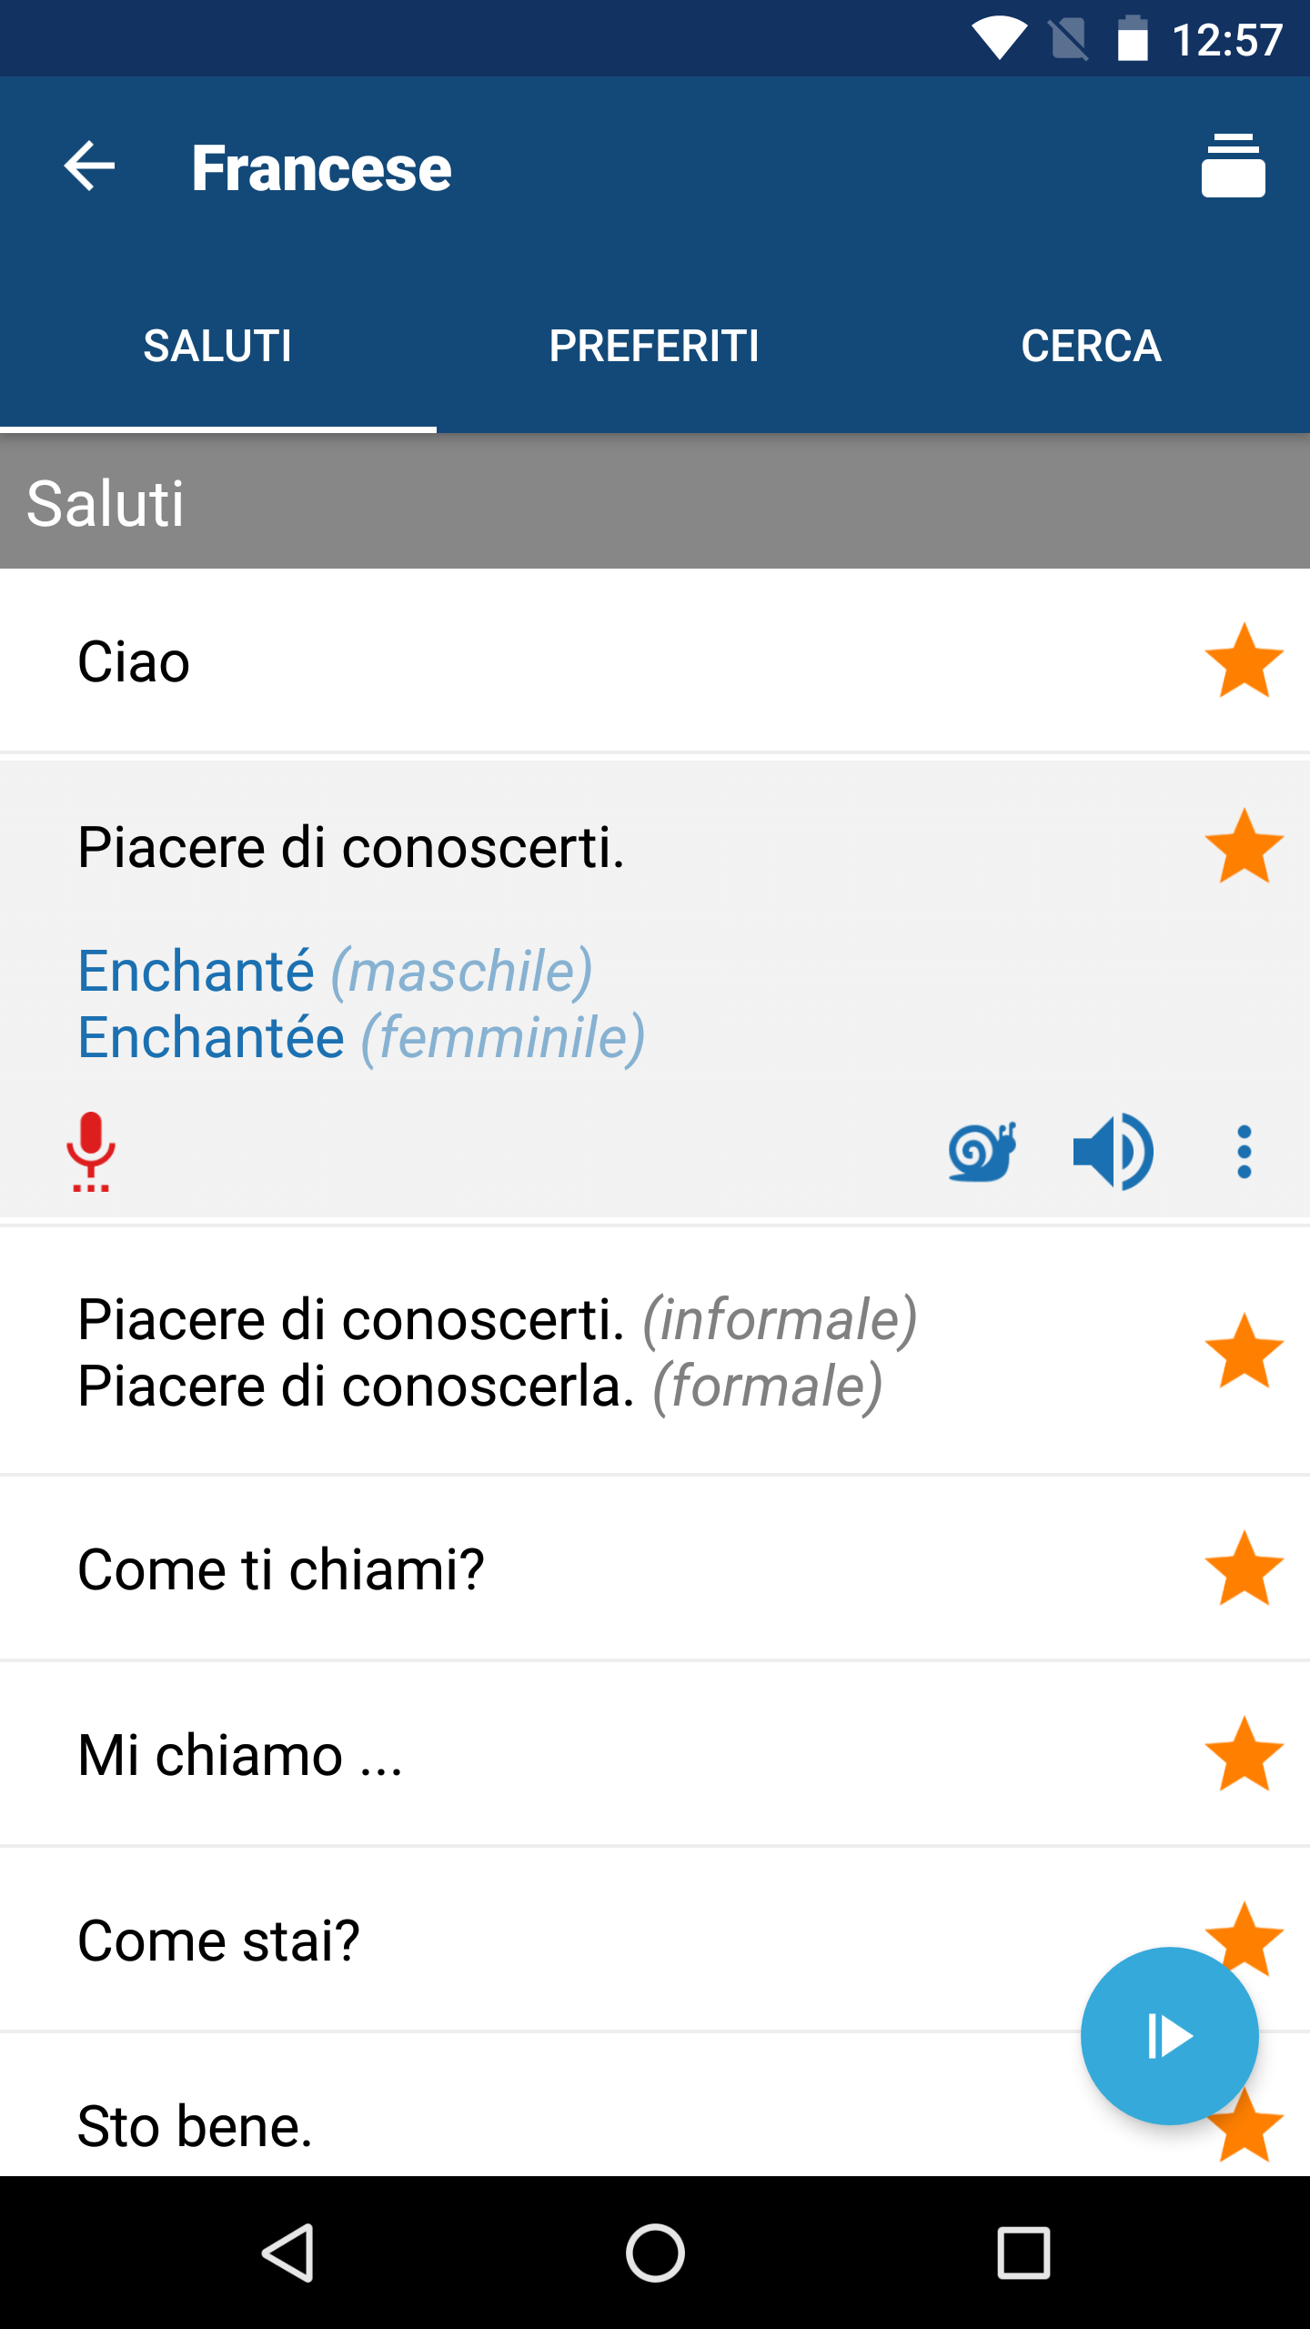Toggle favorite star for Mi chiamo ...
The image size is (1310, 2329).
[x=1244, y=1754]
